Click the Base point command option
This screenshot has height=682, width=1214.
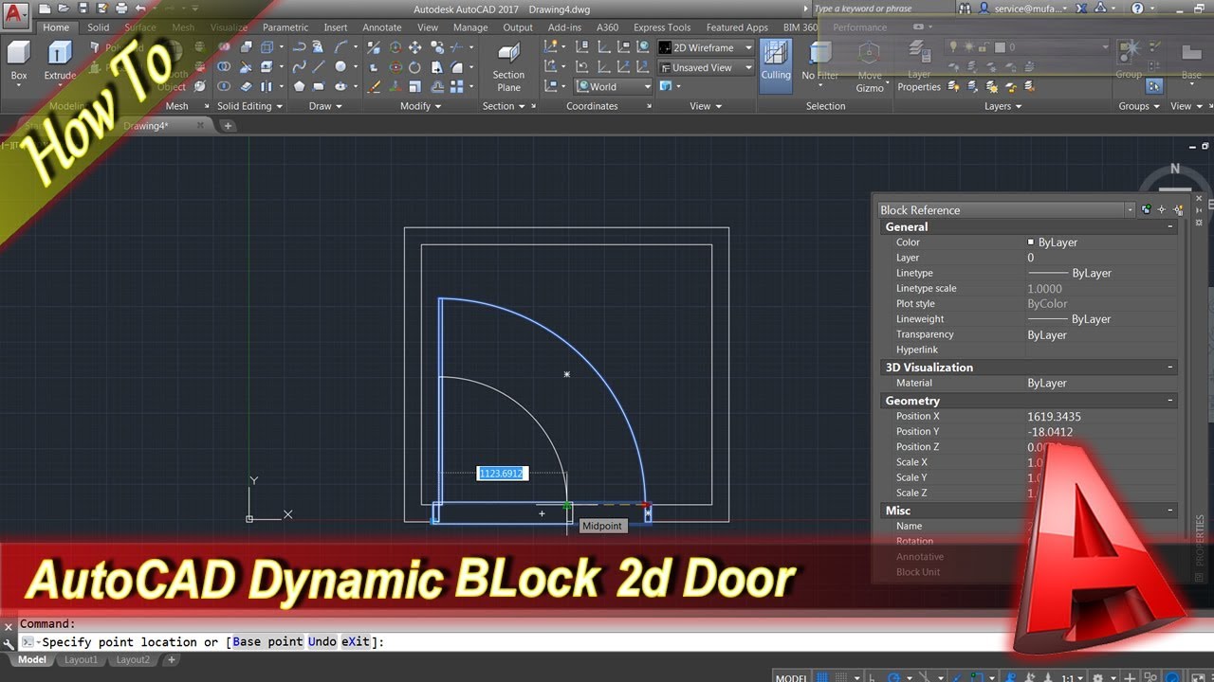[x=267, y=642]
